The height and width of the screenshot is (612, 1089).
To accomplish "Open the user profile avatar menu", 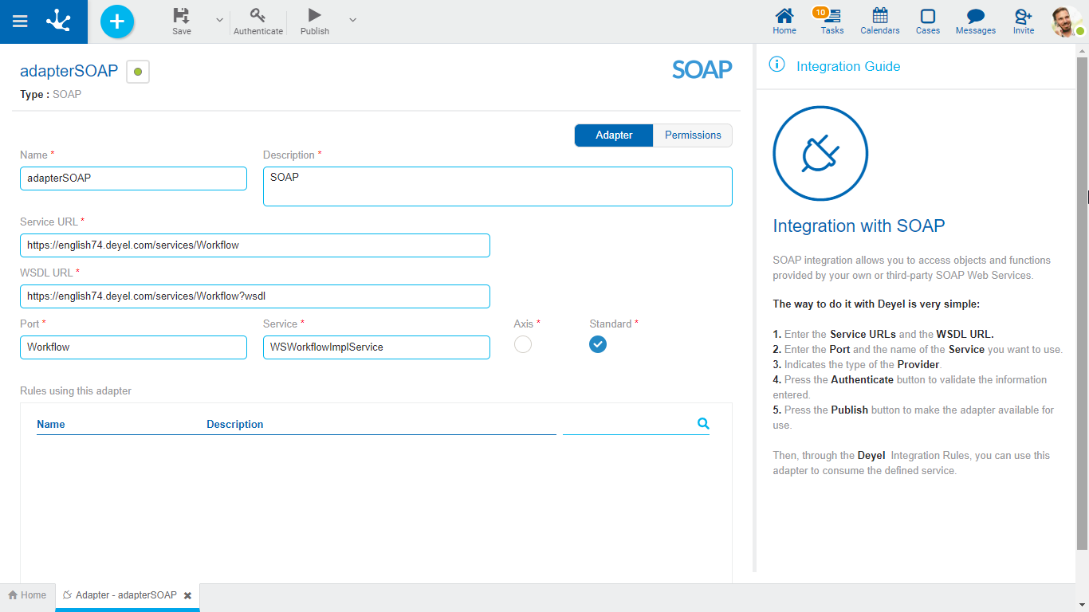I will point(1067,22).
